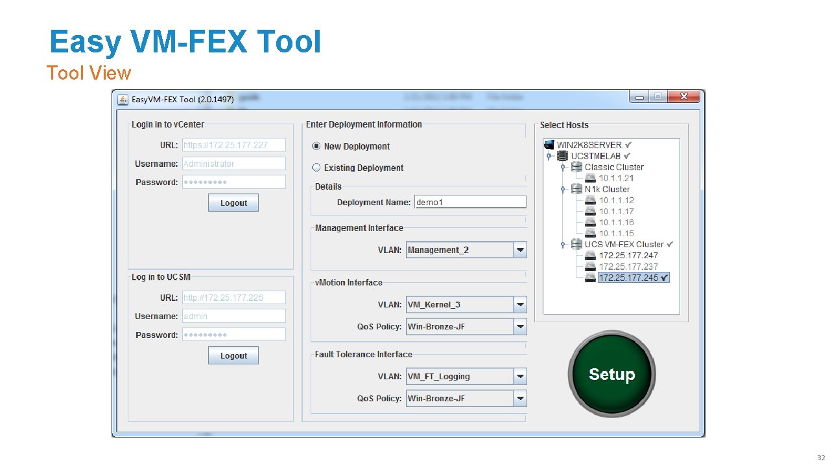Click the UCSTMELAB datacenter icon

coord(563,156)
